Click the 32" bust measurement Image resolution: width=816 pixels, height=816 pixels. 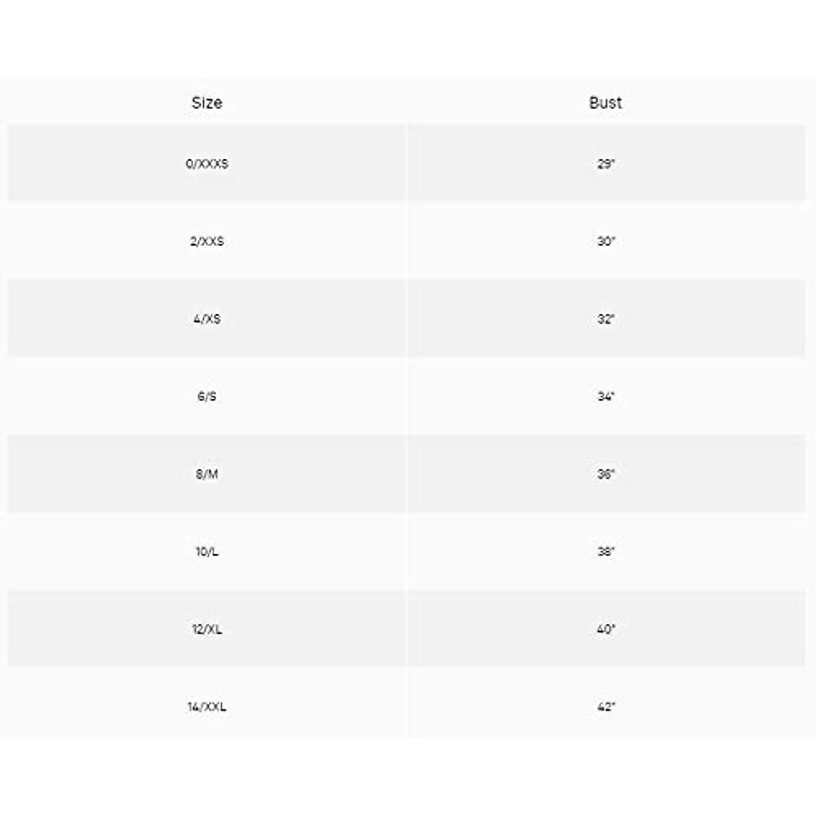(x=605, y=319)
